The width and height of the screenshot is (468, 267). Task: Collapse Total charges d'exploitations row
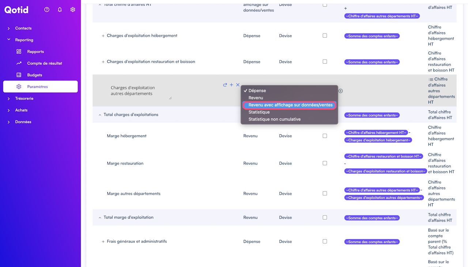(x=100, y=115)
